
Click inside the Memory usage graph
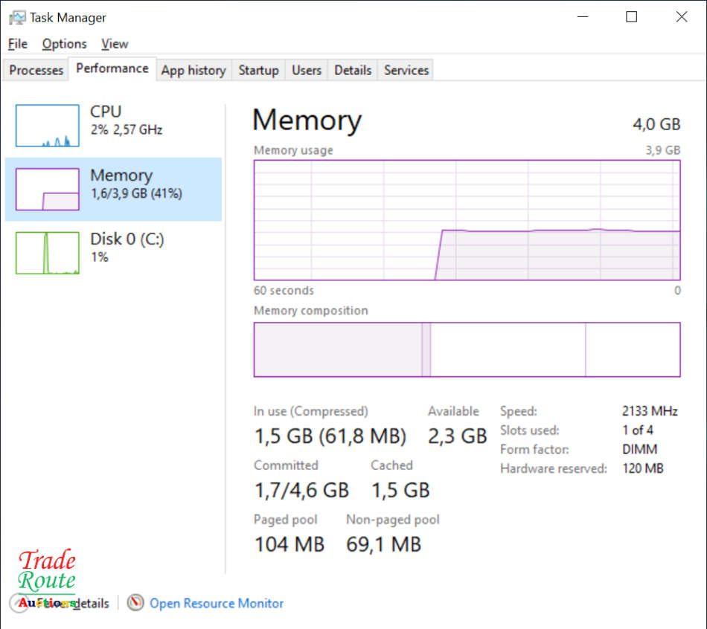(x=467, y=220)
